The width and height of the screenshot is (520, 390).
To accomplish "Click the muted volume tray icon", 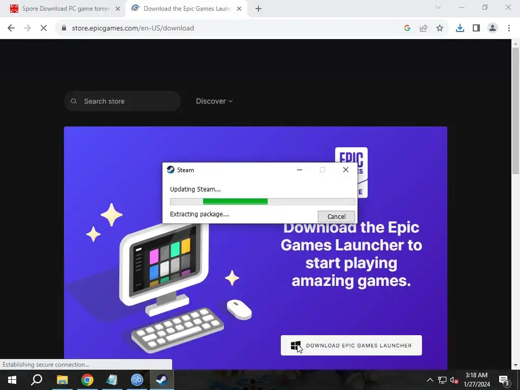I will 454,380.
